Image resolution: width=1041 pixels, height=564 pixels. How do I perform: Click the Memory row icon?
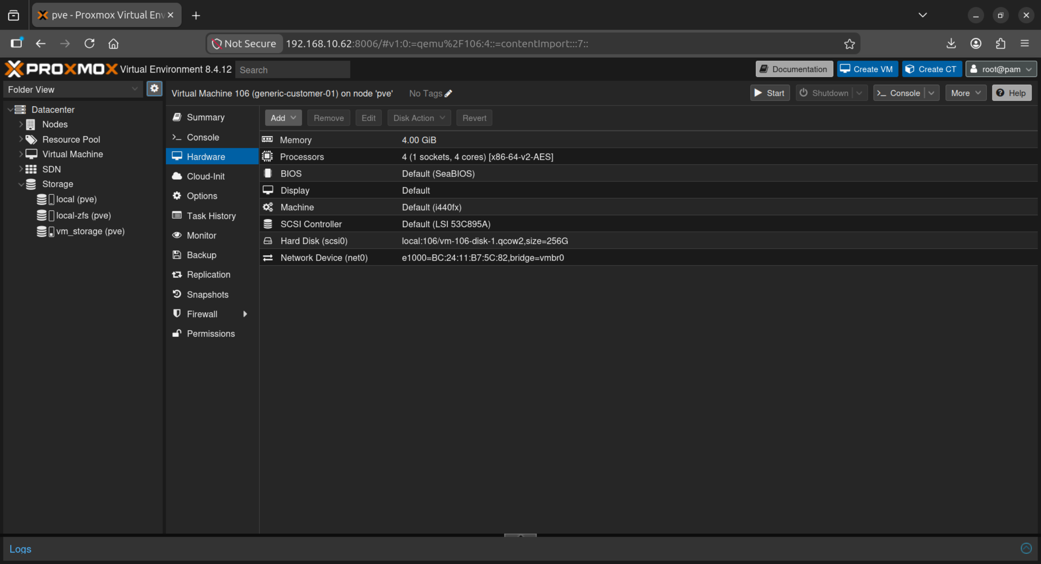click(x=267, y=140)
